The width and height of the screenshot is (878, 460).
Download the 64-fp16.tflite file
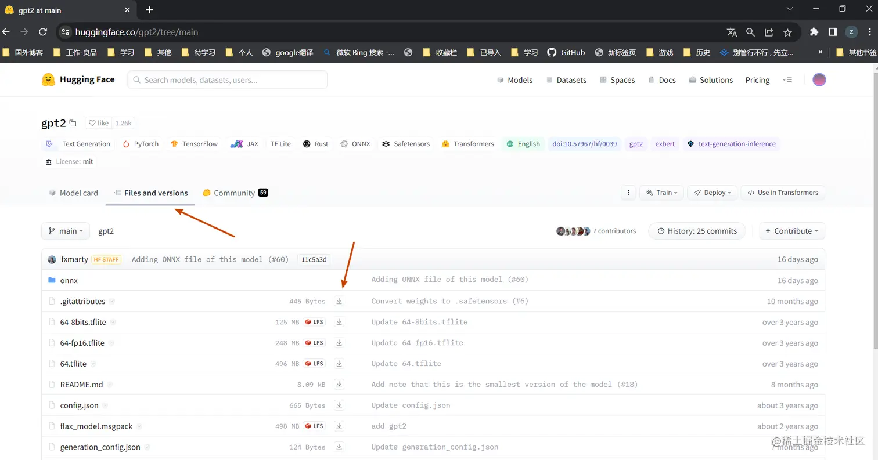339,343
